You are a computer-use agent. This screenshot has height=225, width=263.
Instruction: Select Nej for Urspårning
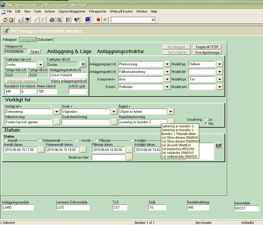[206, 123]
